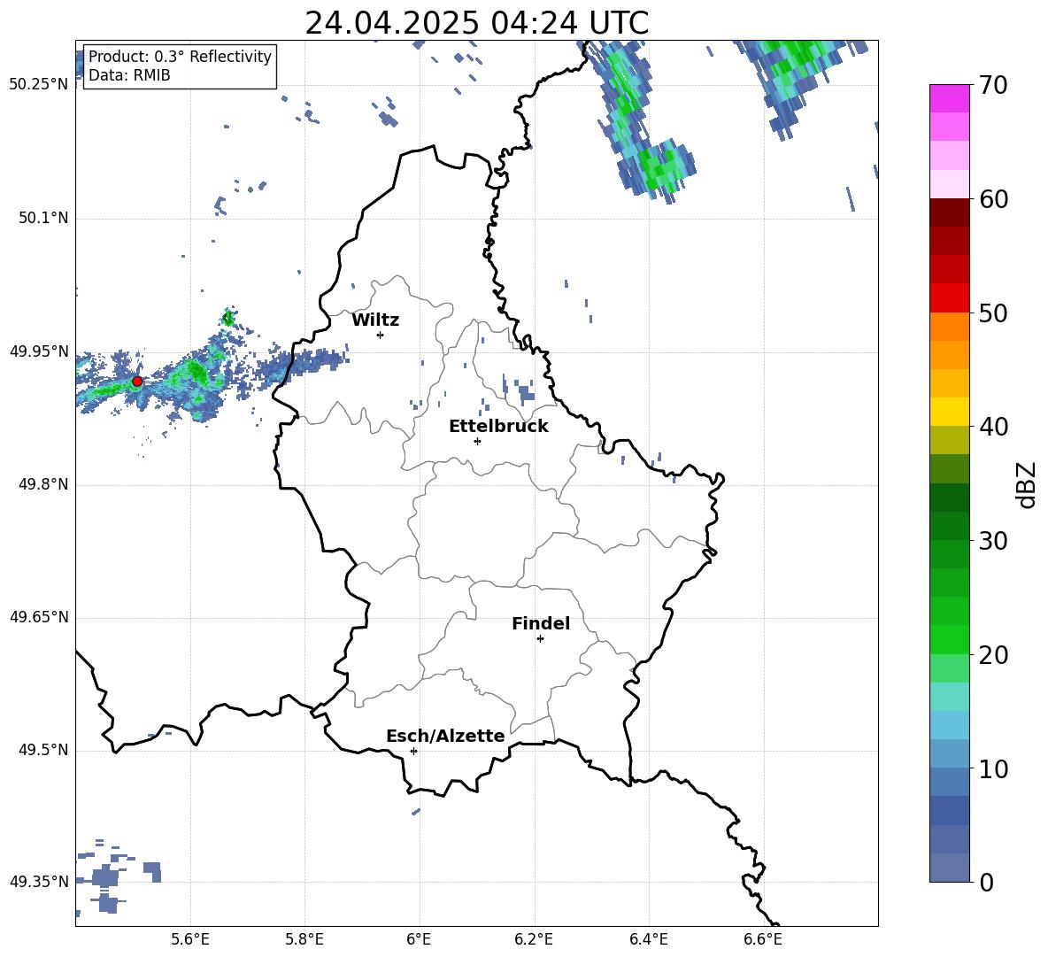This screenshot has height=957, width=1048.
Task: Click the 0 colorbar tick label
Action: (x=986, y=883)
